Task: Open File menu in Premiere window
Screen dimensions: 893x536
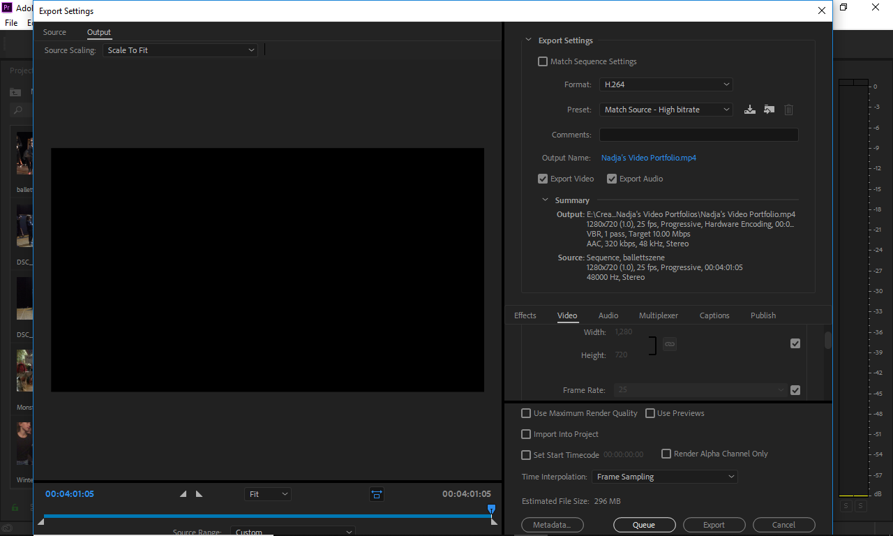Action: click(x=11, y=23)
